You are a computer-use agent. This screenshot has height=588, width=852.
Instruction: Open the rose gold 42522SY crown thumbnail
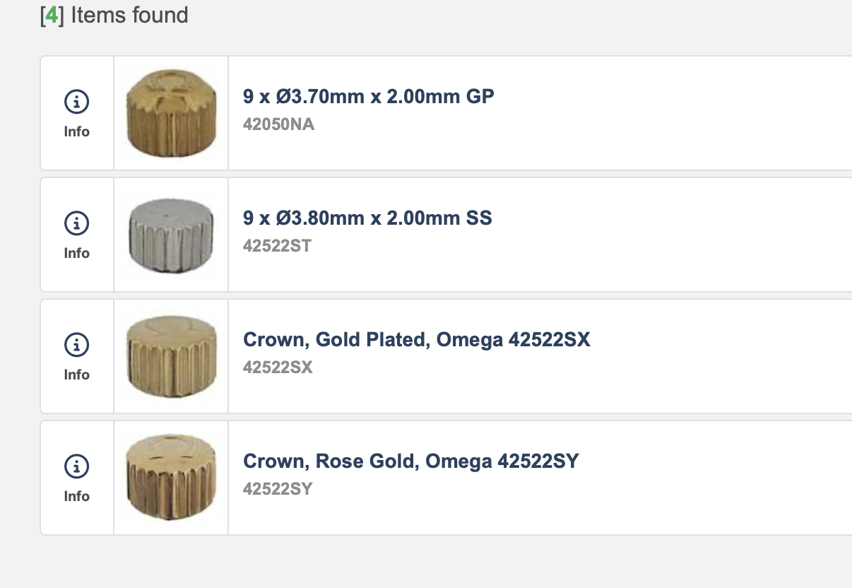point(171,478)
